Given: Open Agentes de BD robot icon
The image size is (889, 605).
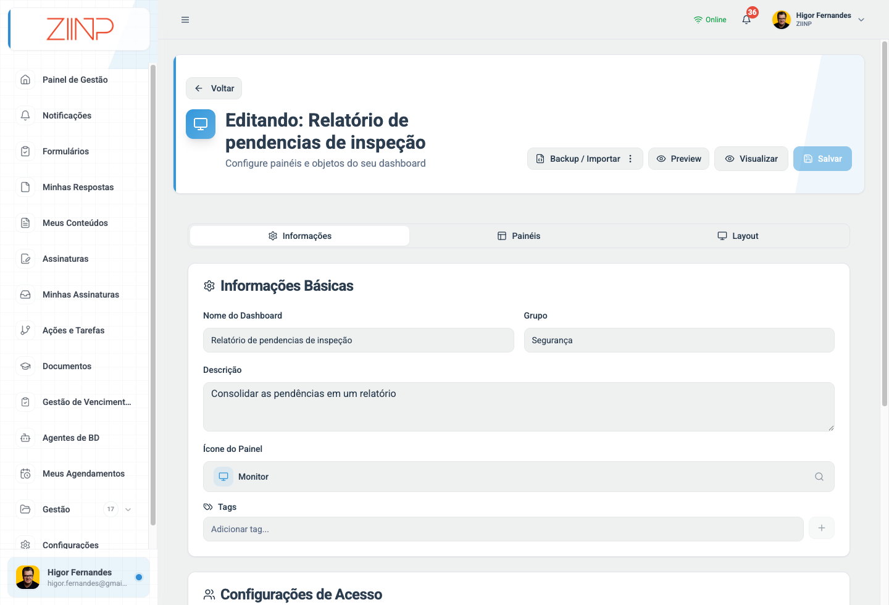Looking at the screenshot, I should click(25, 438).
